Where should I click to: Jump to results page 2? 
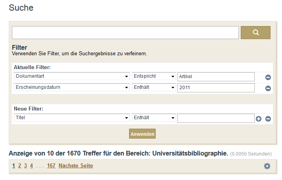point(19,166)
